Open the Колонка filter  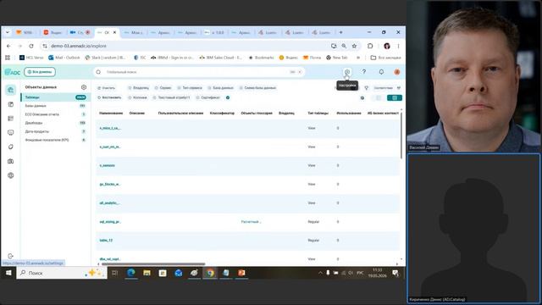click(x=137, y=97)
